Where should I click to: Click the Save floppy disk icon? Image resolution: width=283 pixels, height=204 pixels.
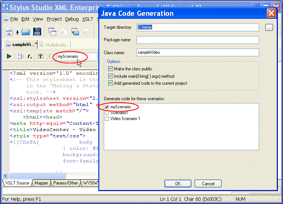coord(37,32)
